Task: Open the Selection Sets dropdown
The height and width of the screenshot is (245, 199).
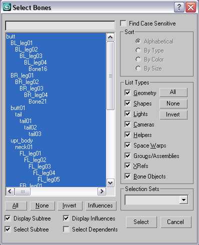Action: tap(184, 199)
